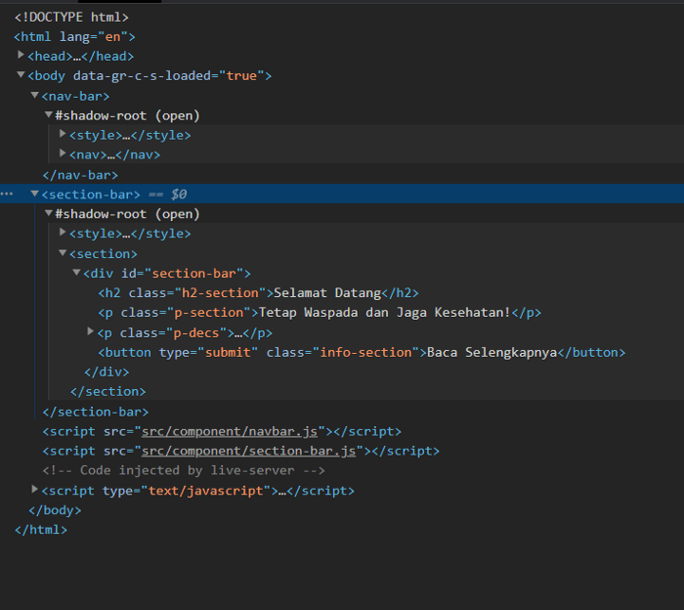Expand the nav element node
The width and height of the screenshot is (684, 610).
63,153
